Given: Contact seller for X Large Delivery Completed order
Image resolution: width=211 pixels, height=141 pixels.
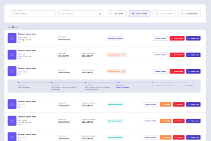Looking at the screenshot, I should (x=150, y=121).
